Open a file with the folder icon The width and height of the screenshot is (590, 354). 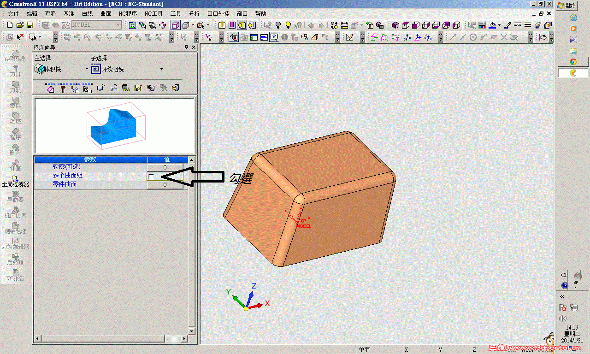pos(20,25)
